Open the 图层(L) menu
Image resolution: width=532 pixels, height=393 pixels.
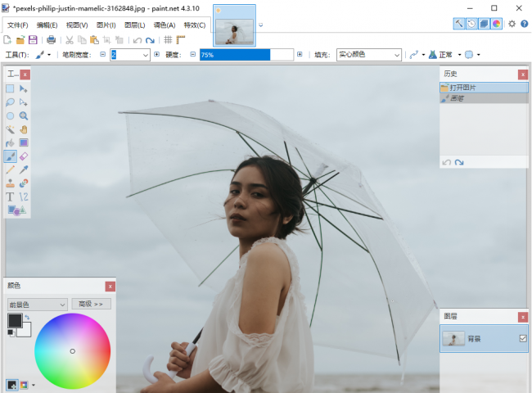click(135, 25)
